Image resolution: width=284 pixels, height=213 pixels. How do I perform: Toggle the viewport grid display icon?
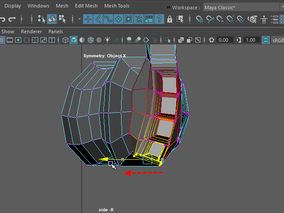2,40
